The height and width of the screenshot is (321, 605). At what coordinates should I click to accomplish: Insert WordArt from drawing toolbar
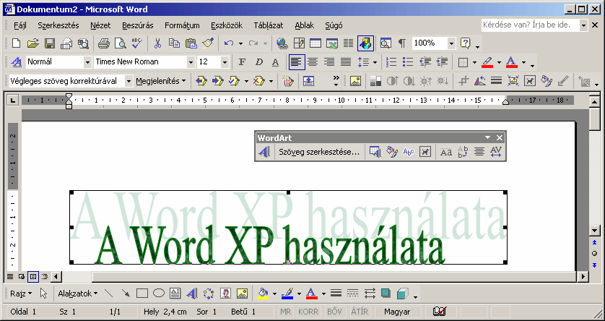[x=192, y=294]
